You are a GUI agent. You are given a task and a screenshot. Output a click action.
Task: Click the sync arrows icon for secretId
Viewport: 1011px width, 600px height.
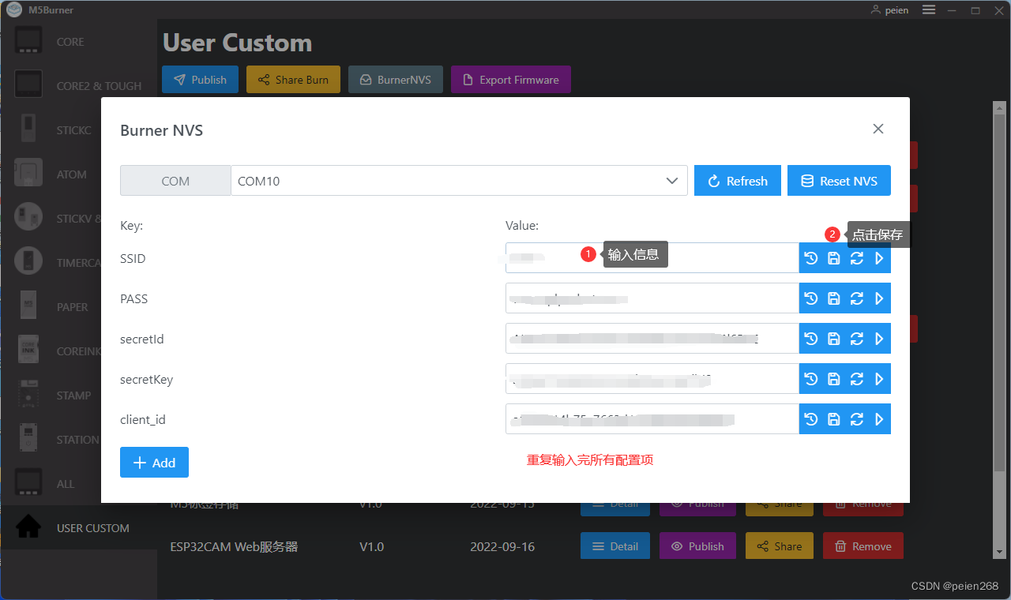pos(856,339)
